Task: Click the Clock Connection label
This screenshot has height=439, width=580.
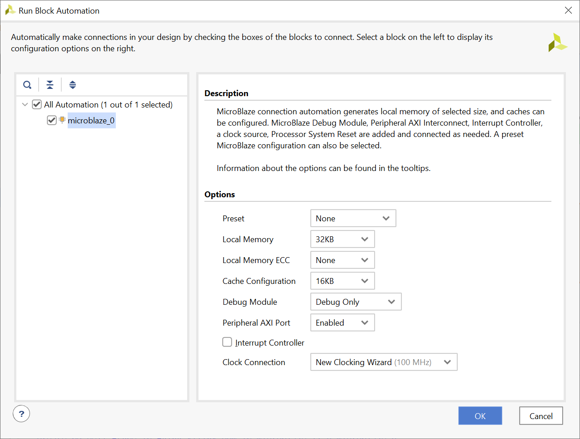Action: 254,362
